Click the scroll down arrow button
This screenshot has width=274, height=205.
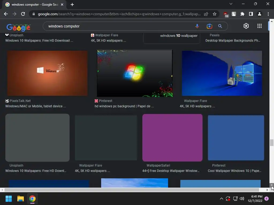click(272, 186)
